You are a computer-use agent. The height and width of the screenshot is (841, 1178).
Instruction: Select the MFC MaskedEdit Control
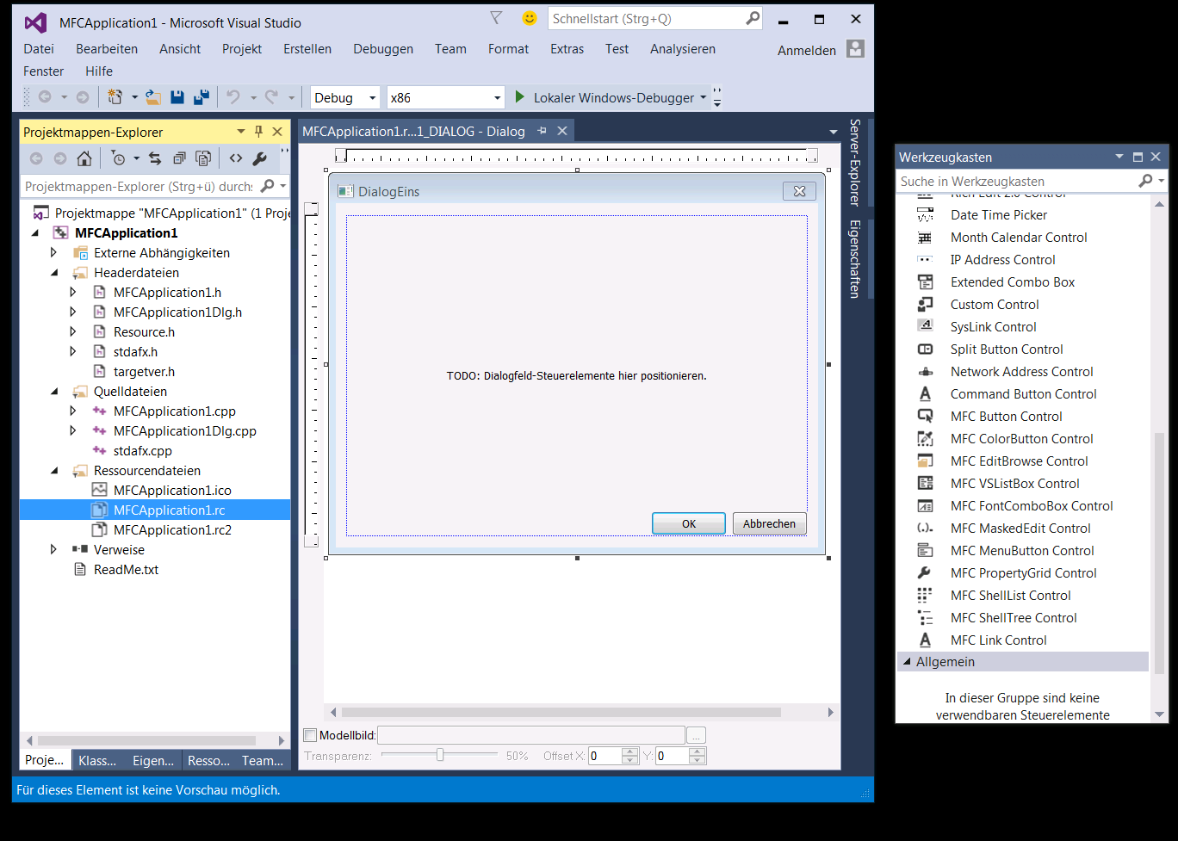point(1022,529)
